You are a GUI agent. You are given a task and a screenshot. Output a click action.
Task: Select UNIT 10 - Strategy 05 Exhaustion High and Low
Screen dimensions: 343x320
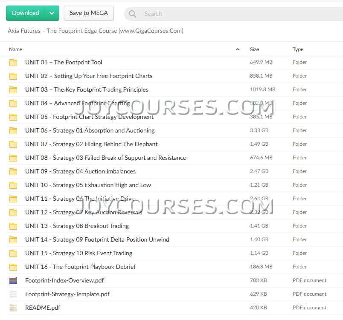pos(88,185)
